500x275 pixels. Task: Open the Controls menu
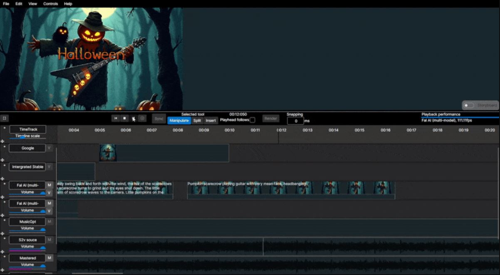51,4
